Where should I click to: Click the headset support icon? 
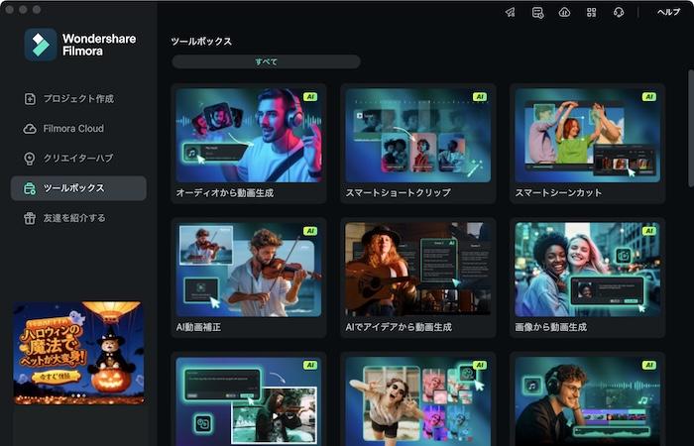[619, 12]
